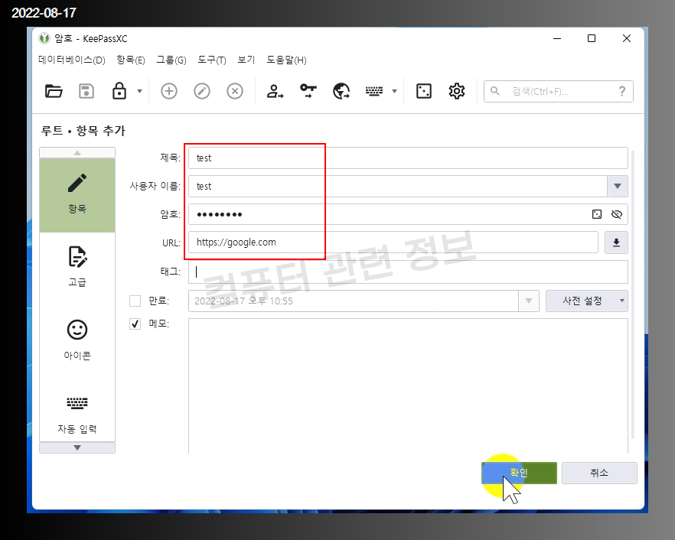Click the 암호 password field
The image size is (675, 540).
408,214
